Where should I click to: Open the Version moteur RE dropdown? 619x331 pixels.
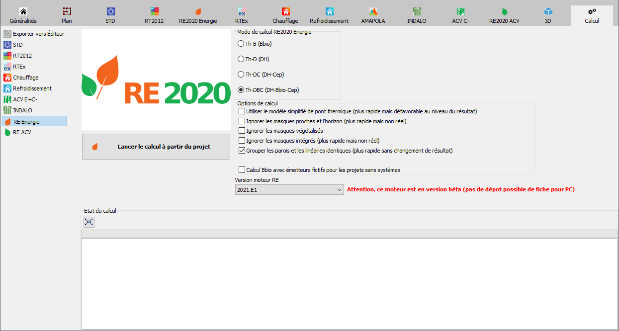pos(289,189)
